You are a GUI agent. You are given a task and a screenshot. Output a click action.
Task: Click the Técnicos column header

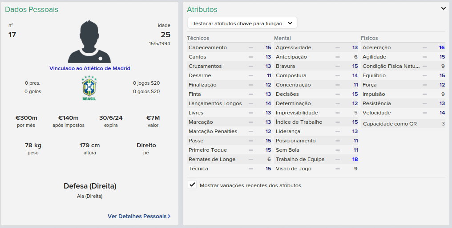(198, 38)
